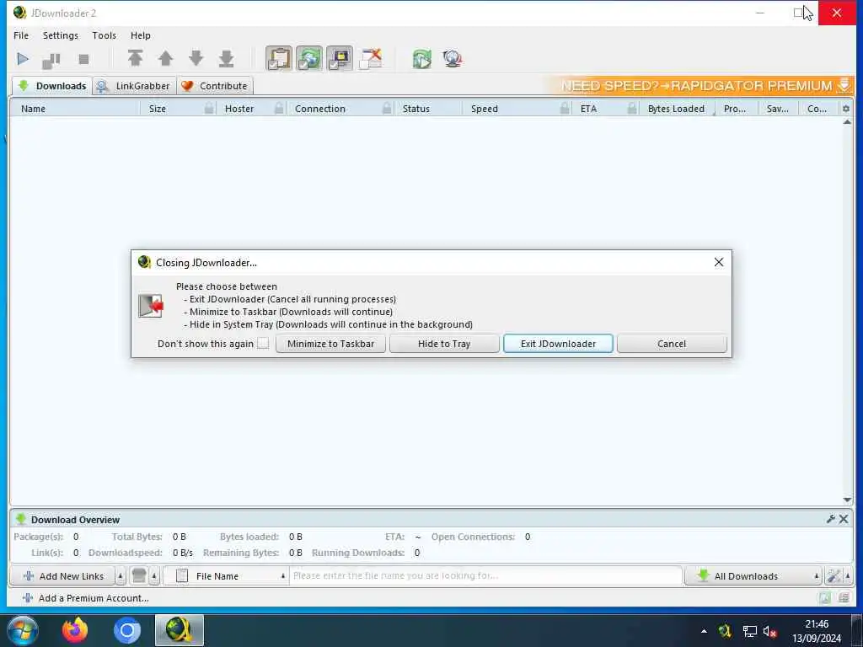Screen dimensions: 863x647
Task: Click the file name search field
Action: tap(485, 576)
